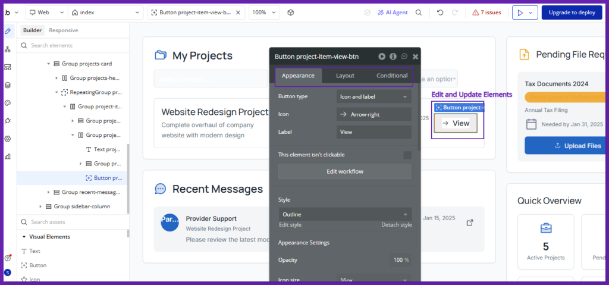Click the search magnifier in top toolbar
Screen dimensions: 609x285
tap(419, 12)
